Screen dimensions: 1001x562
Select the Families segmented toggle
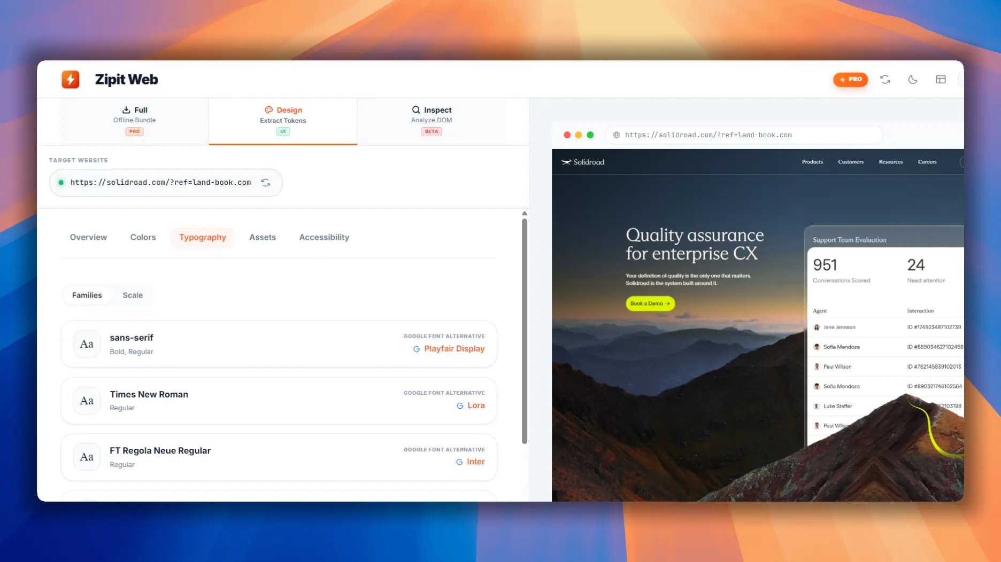tap(87, 295)
